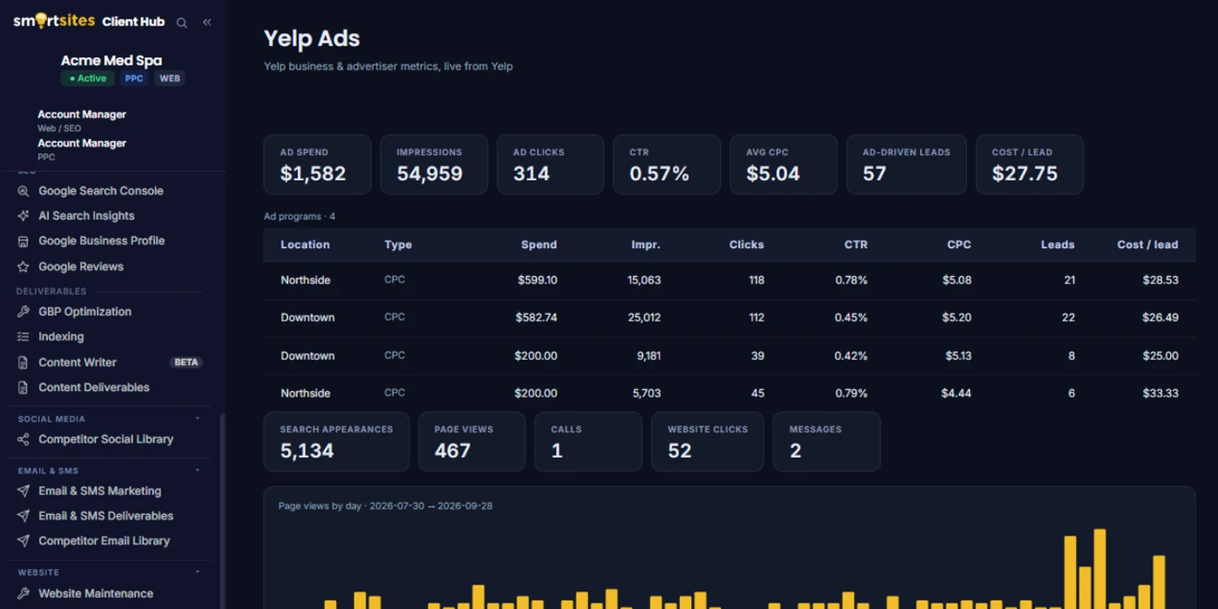Click the Google Search Console icon
Screen dimensions: 1218x609
pyautogui.click(x=23, y=191)
